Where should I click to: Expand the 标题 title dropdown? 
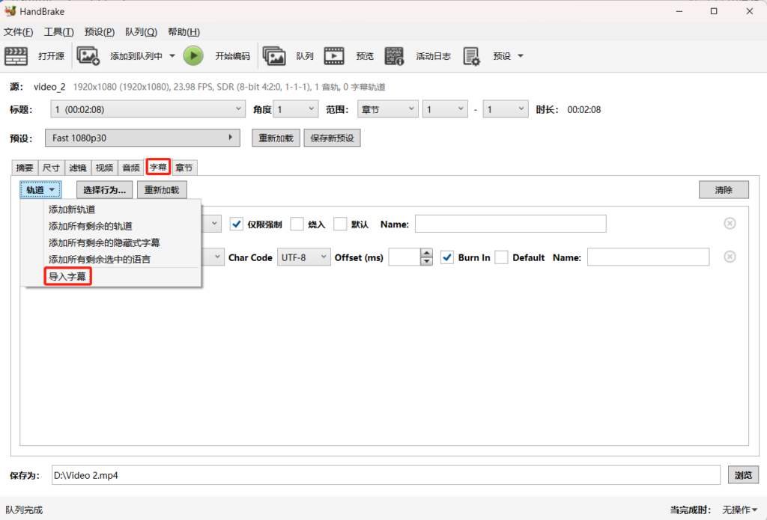148,110
